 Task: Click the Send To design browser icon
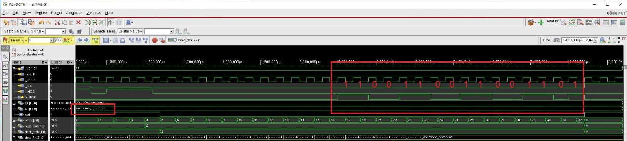pos(564,22)
